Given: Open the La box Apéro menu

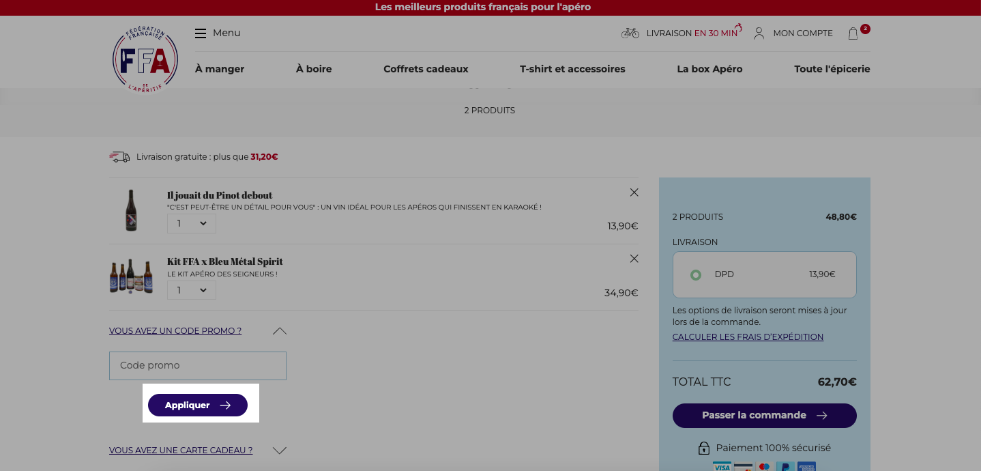Looking at the screenshot, I should tap(709, 69).
